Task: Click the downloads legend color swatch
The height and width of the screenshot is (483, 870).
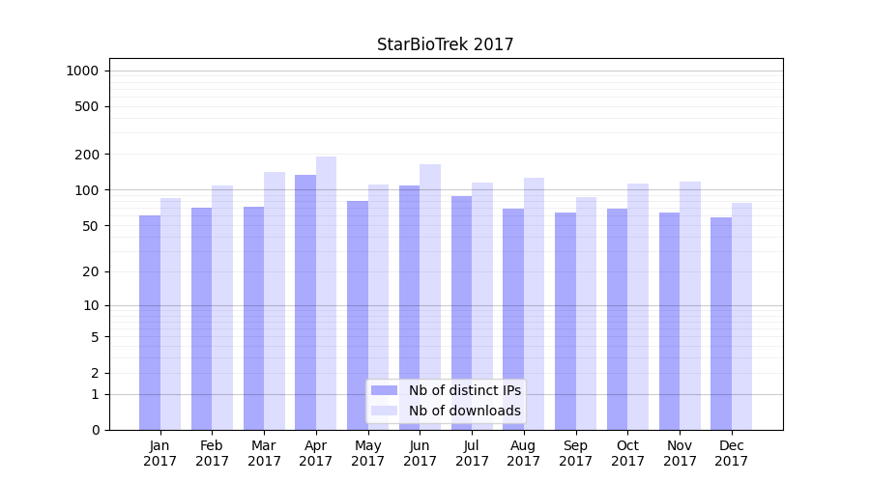Action: (384, 411)
